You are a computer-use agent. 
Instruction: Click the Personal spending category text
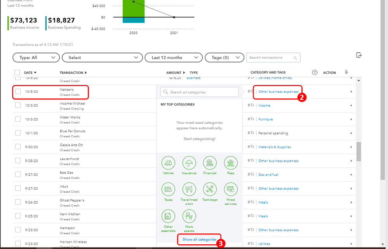273,133
